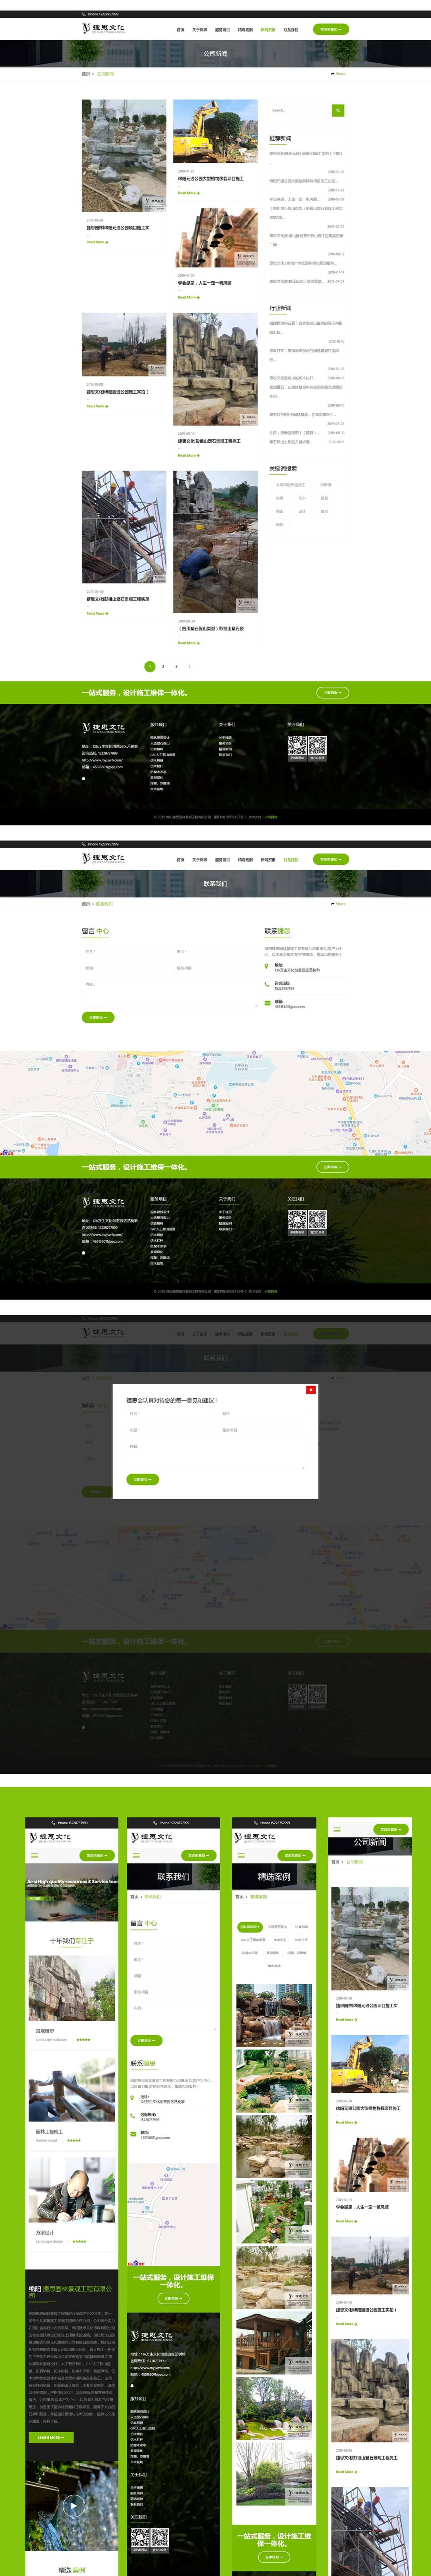This screenshot has height=2576, width=431.
Task: Open the hamburger menu on the mobile news page
Action: tap(337, 1829)
